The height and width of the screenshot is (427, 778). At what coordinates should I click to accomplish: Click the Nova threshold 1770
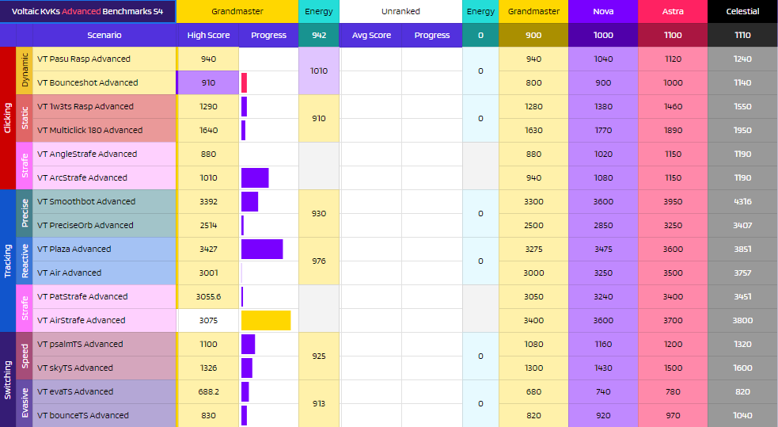(603, 130)
